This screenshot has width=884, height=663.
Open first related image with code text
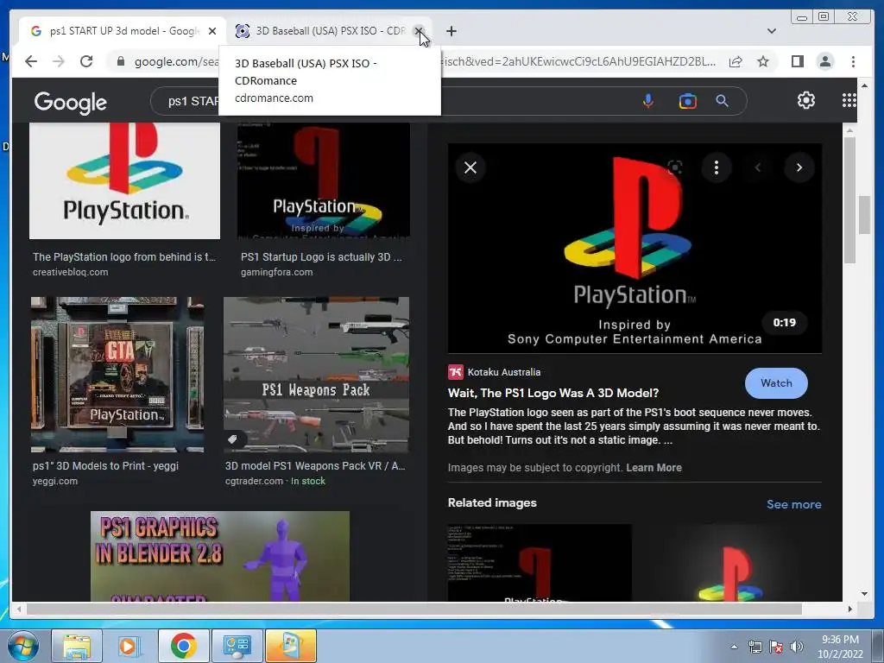[540, 563]
